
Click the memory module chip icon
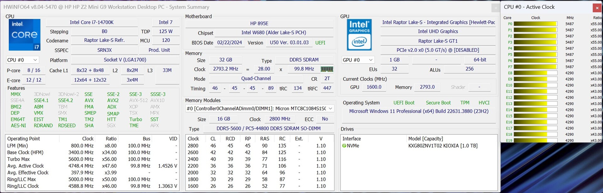point(327,69)
